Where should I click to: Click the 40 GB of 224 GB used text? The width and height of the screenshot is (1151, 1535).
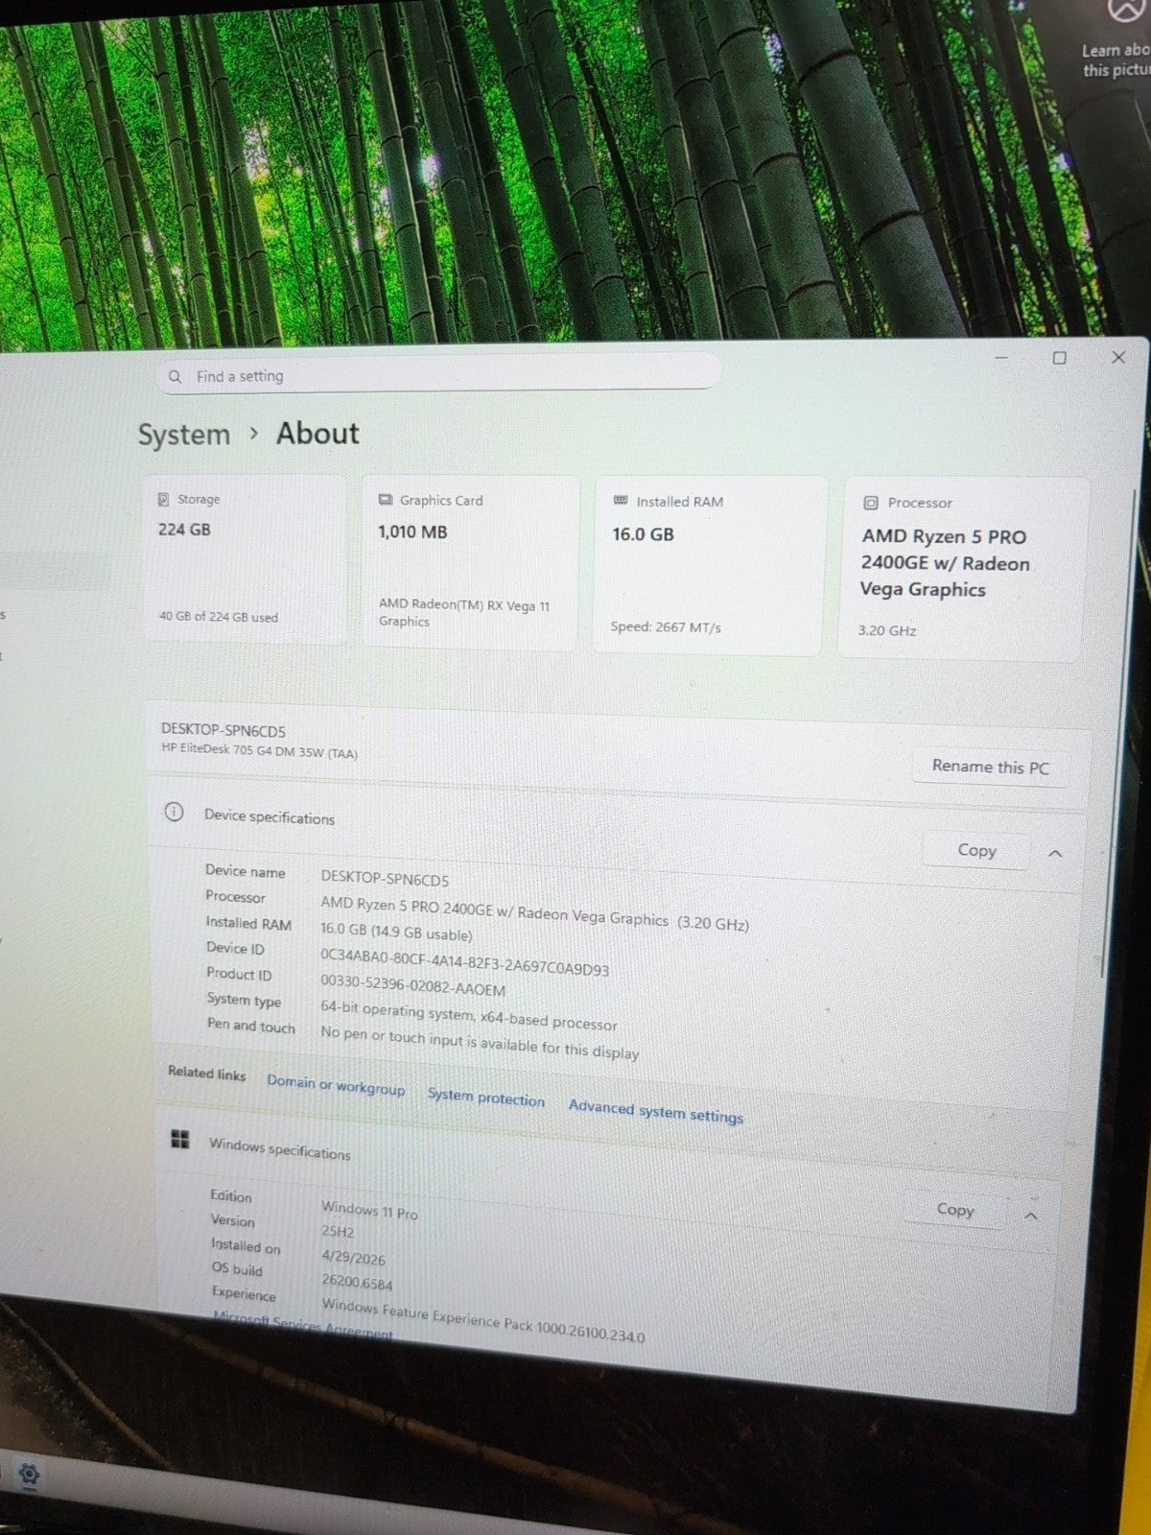pos(219,617)
